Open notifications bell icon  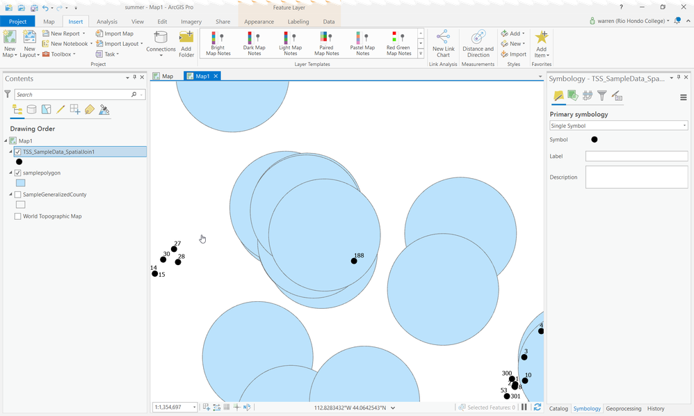677,21
